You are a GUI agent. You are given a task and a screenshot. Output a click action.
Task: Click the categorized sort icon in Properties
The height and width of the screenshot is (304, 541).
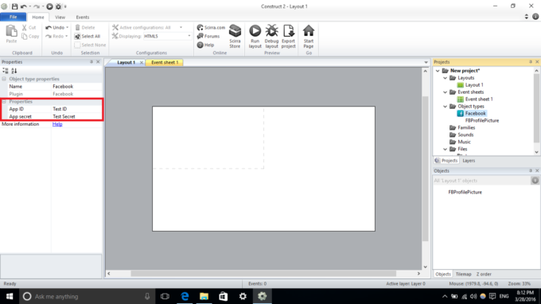(6, 71)
